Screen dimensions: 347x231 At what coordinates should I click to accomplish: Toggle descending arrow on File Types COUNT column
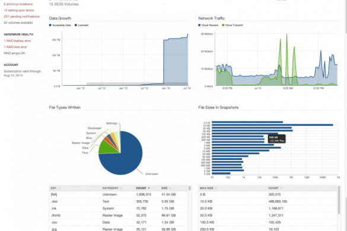(x=149, y=188)
